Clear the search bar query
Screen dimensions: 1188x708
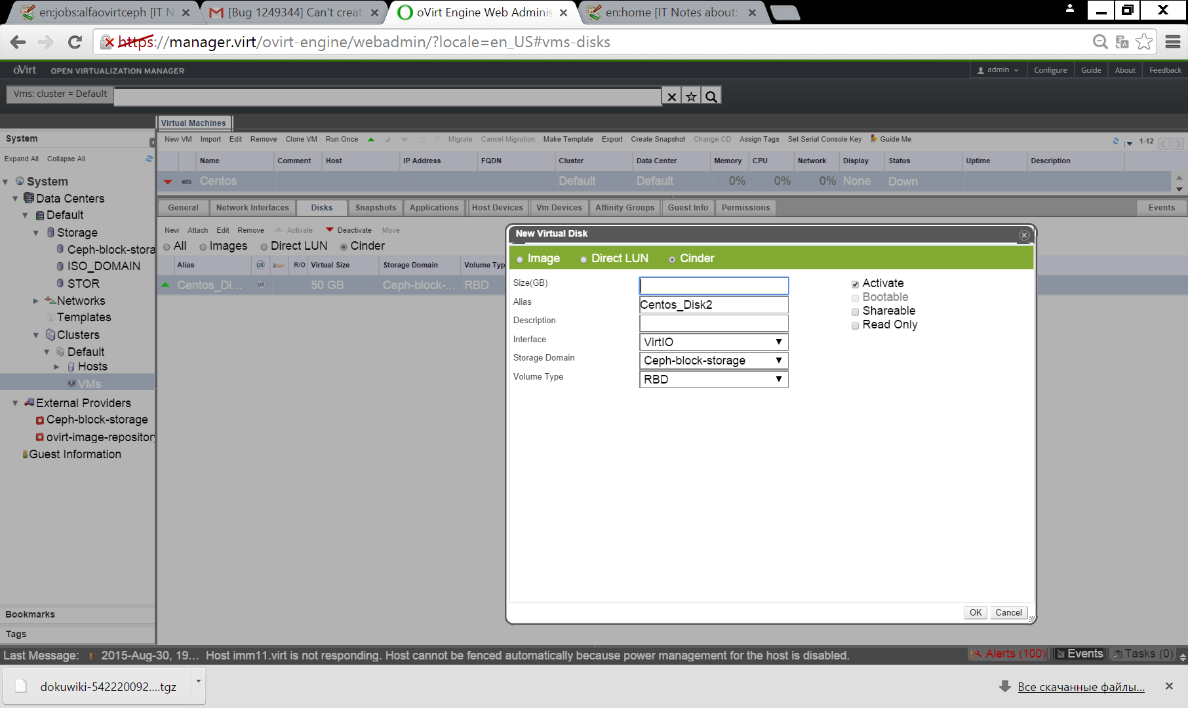(672, 96)
